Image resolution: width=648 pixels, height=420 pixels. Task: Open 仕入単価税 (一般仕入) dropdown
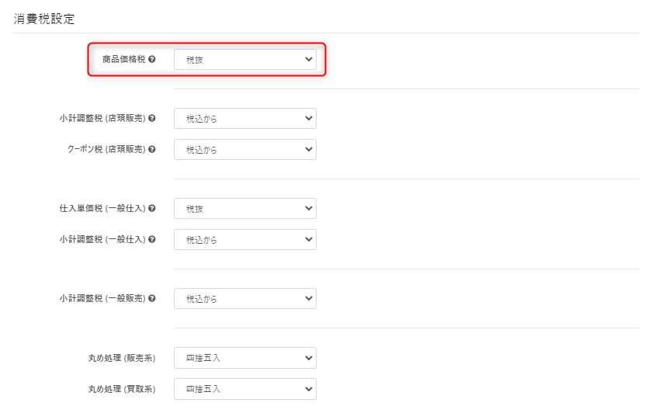click(244, 209)
